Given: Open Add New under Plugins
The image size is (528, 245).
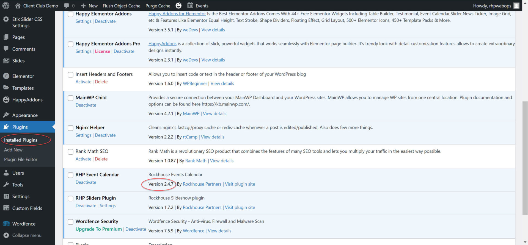Looking at the screenshot, I should coord(13,150).
